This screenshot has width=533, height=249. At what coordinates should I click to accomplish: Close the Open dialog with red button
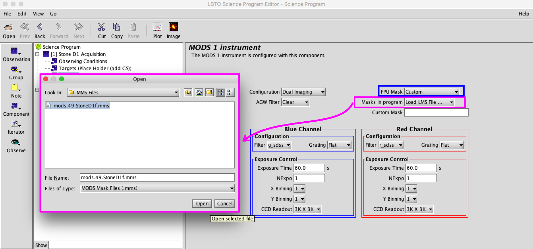(46, 79)
